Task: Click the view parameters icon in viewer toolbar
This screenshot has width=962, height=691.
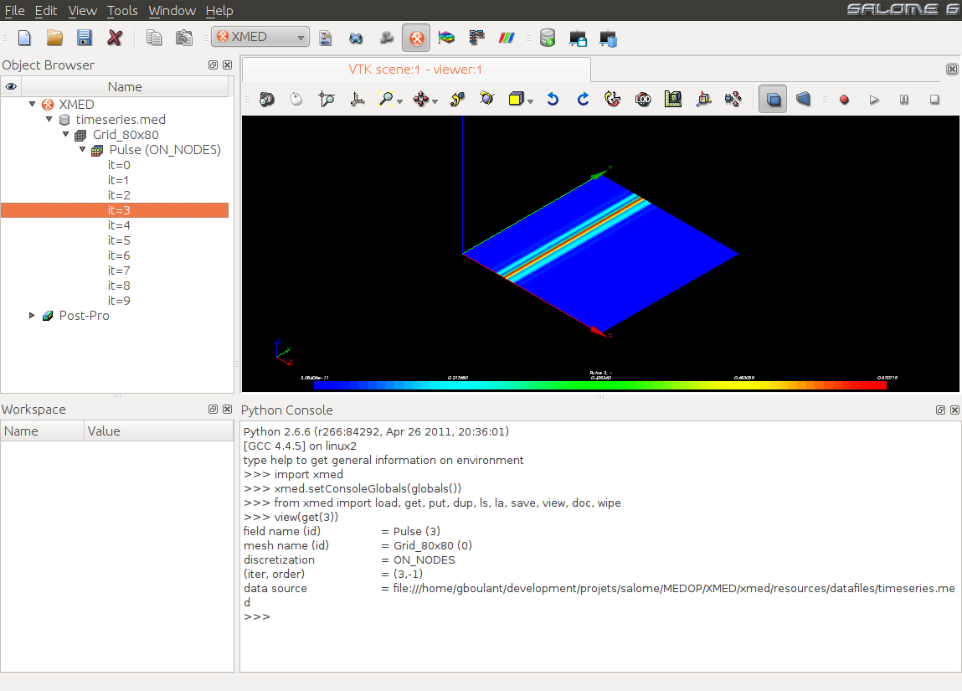Action: click(703, 99)
